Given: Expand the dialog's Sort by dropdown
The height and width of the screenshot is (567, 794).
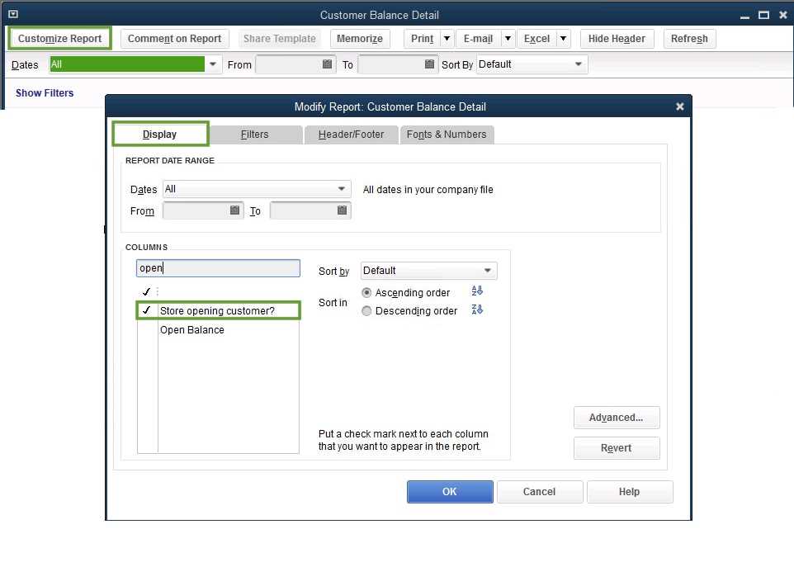Looking at the screenshot, I should click(488, 271).
